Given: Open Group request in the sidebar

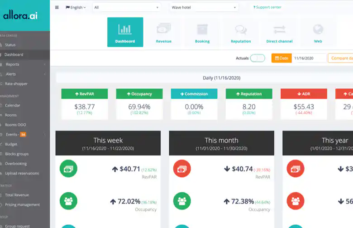Looking at the screenshot, I should click(25, 226).
